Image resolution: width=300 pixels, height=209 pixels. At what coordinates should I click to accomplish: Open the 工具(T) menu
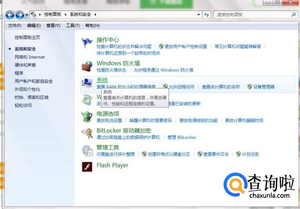[73, 26]
